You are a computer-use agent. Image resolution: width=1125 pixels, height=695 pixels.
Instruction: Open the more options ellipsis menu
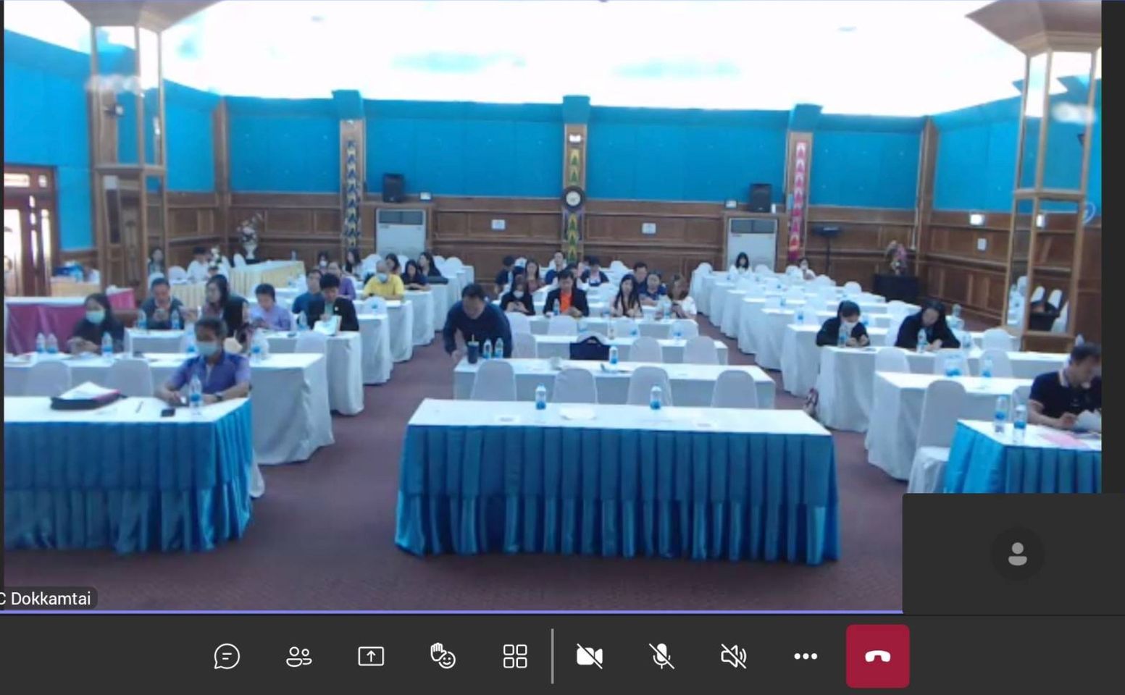pos(805,657)
